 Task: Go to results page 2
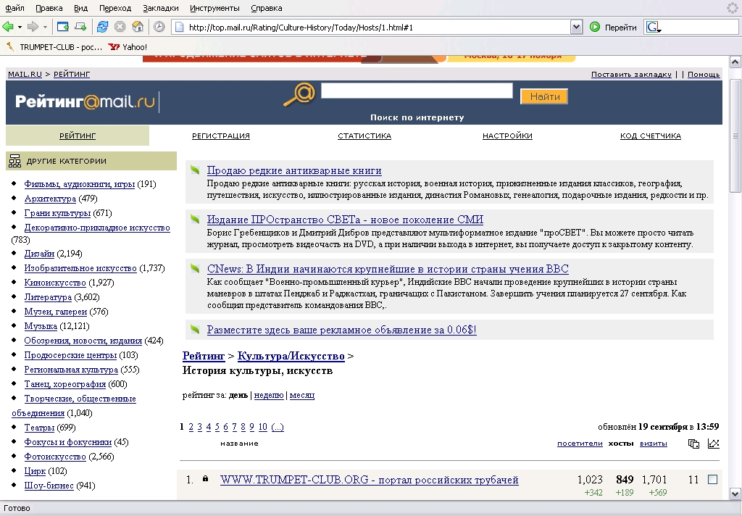(191, 427)
